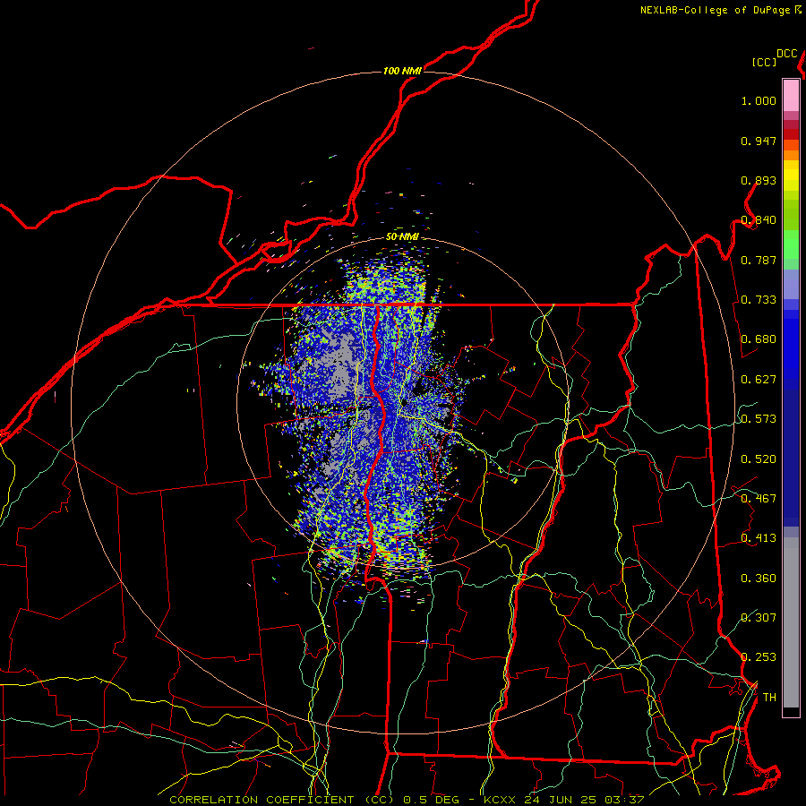The height and width of the screenshot is (806, 806).
Task: Click the 50 NMI range ring label
Action: click(x=402, y=236)
